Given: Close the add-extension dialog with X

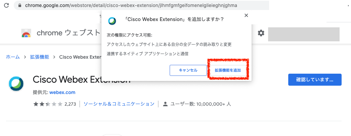Looking at the screenshot, I should pyautogui.click(x=246, y=15).
